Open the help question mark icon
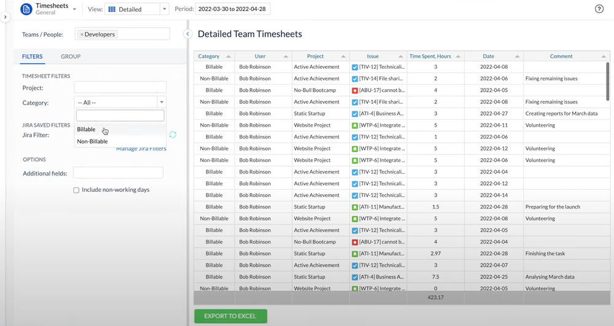614x326 pixels. tap(599, 9)
